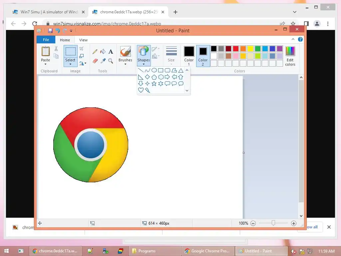
Task: Click zoom out minus button
Action: coord(253,223)
